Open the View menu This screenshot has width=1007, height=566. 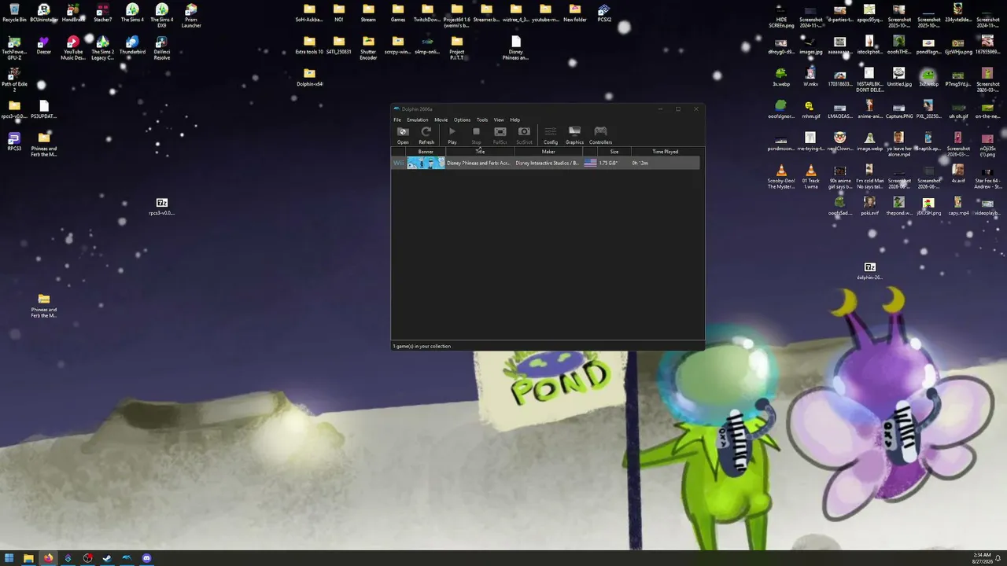(499, 119)
